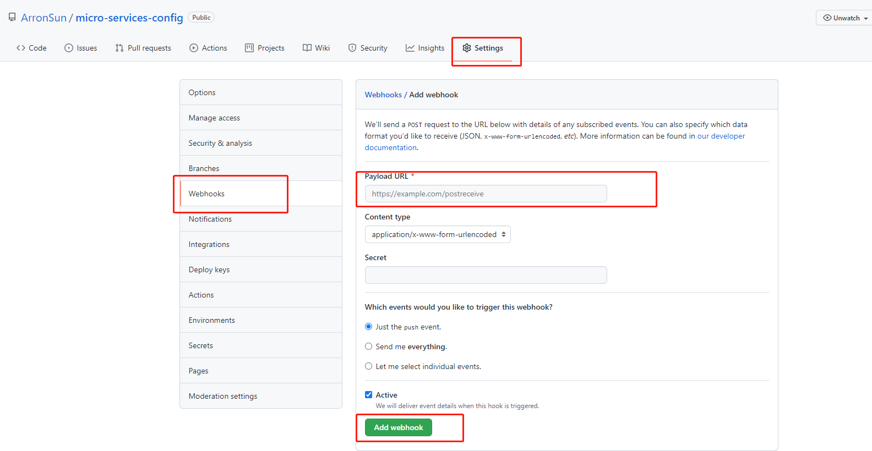Click the Issues circle icon
The image size is (872, 451).
(69, 48)
